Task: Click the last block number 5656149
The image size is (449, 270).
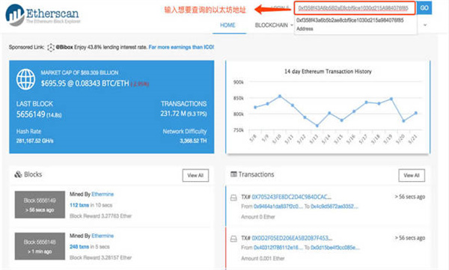Action: pos(31,114)
